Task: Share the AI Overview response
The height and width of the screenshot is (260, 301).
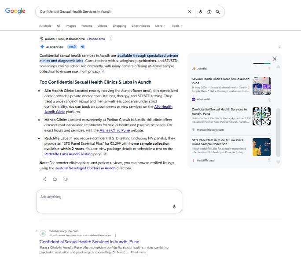Action: pyautogui.click(x=44, y=179)
